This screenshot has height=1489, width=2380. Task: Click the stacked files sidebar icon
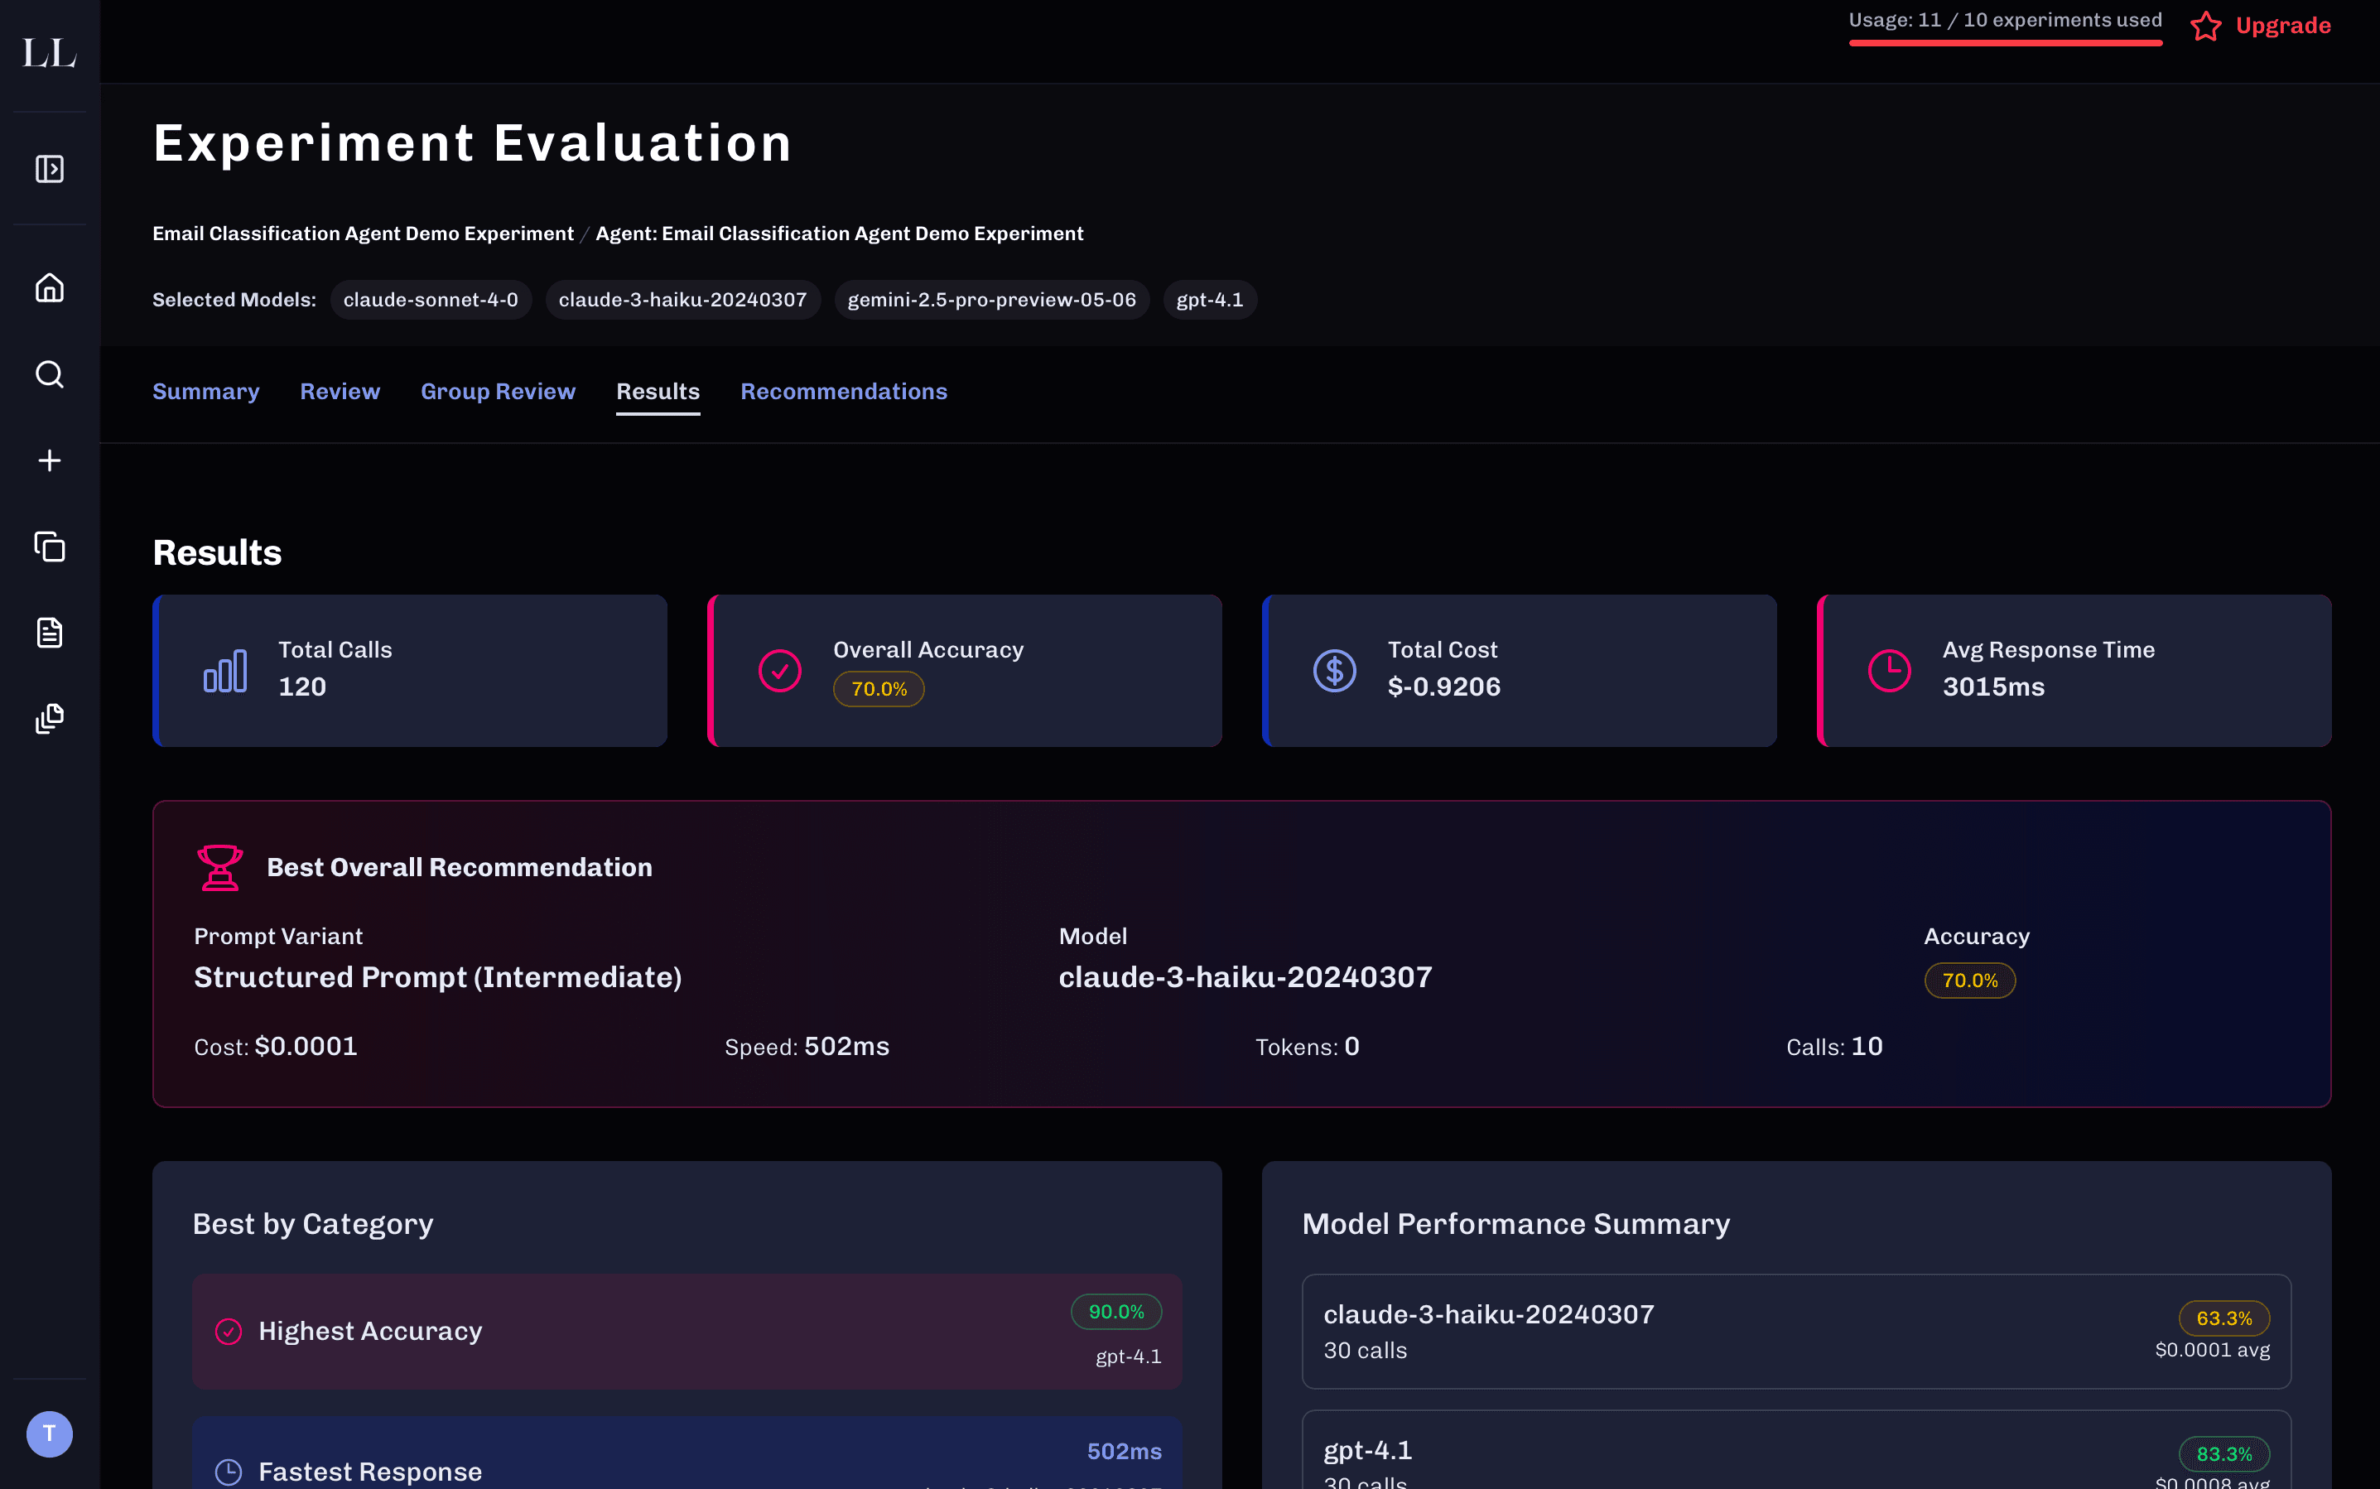[49, 719]
